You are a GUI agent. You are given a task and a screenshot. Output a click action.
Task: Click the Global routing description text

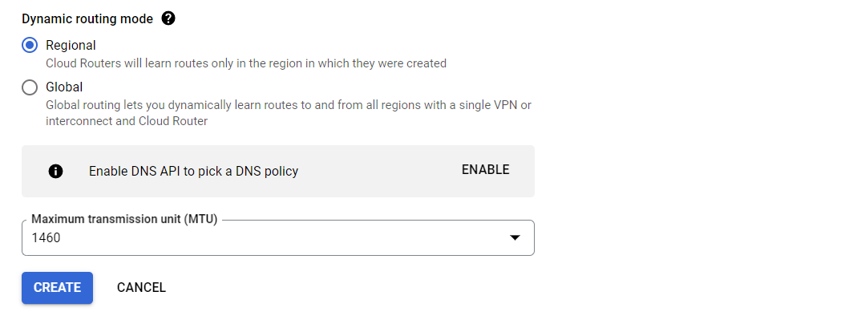tap(289, 112)
